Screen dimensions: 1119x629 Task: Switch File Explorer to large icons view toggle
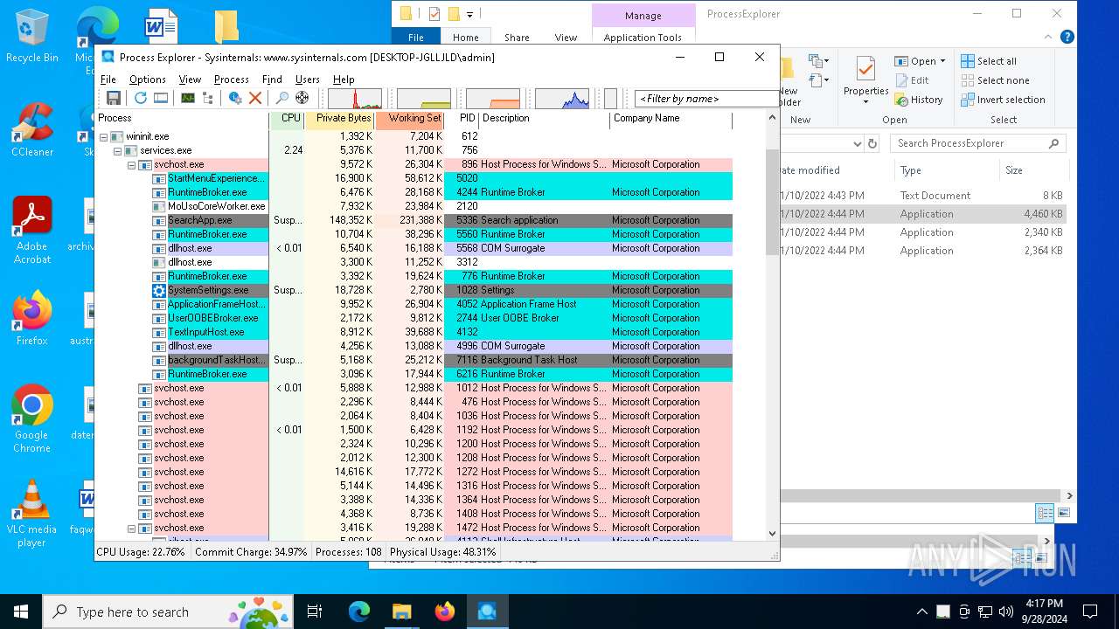pyautogui.click(x=1064, y=513)
